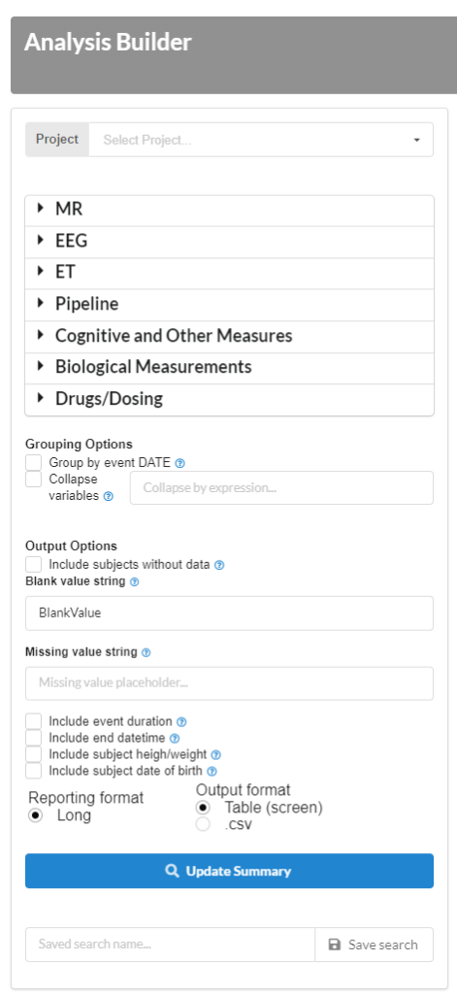Click help icon next to Collapse variables
The height and width of the screenshot is (994, 457).
click(x=109, y=496)
